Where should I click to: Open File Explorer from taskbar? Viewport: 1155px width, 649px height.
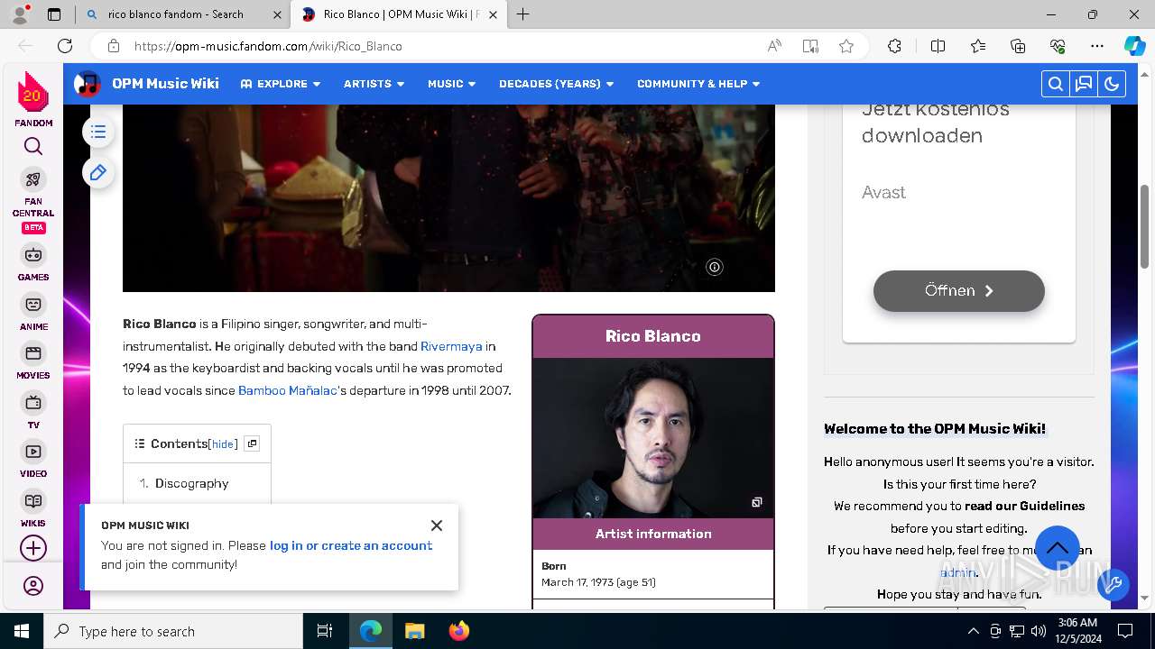pyautogui.click(x=414, y=631)
